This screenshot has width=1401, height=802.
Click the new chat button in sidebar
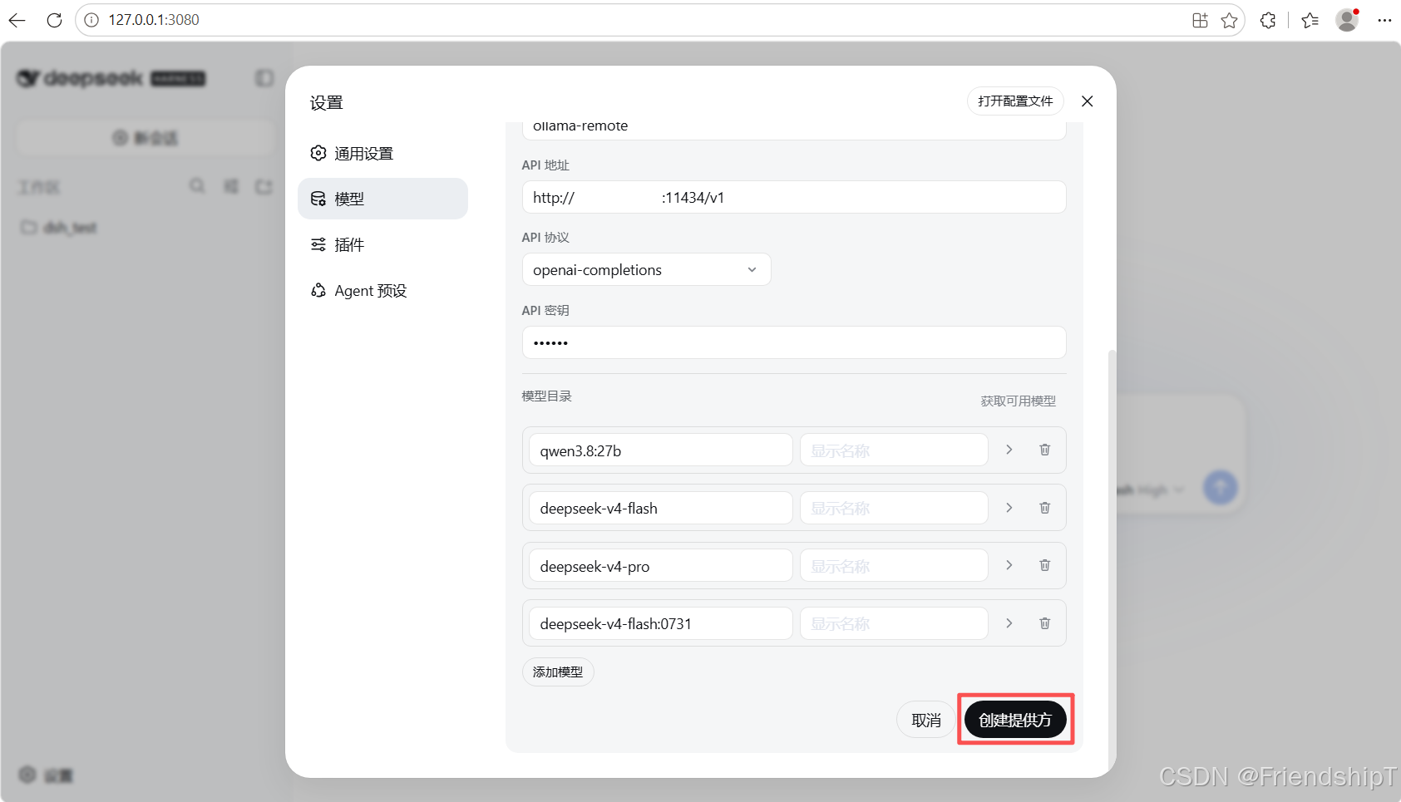(146, 137)
